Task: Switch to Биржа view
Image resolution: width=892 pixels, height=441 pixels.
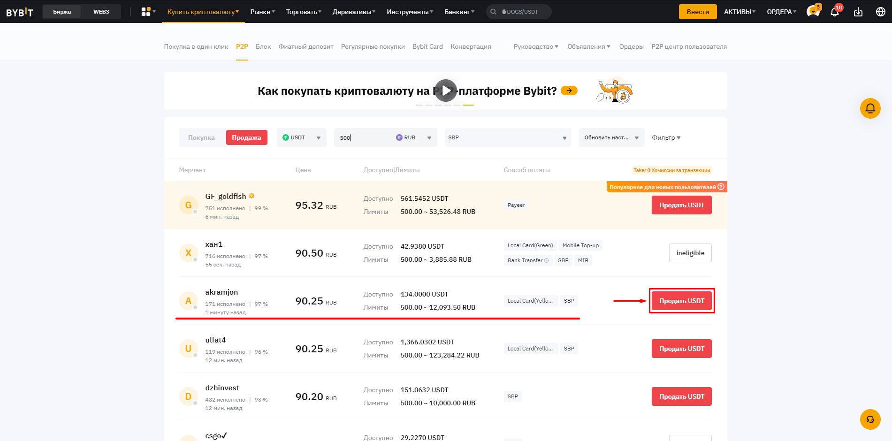Action: pos(62,12)
